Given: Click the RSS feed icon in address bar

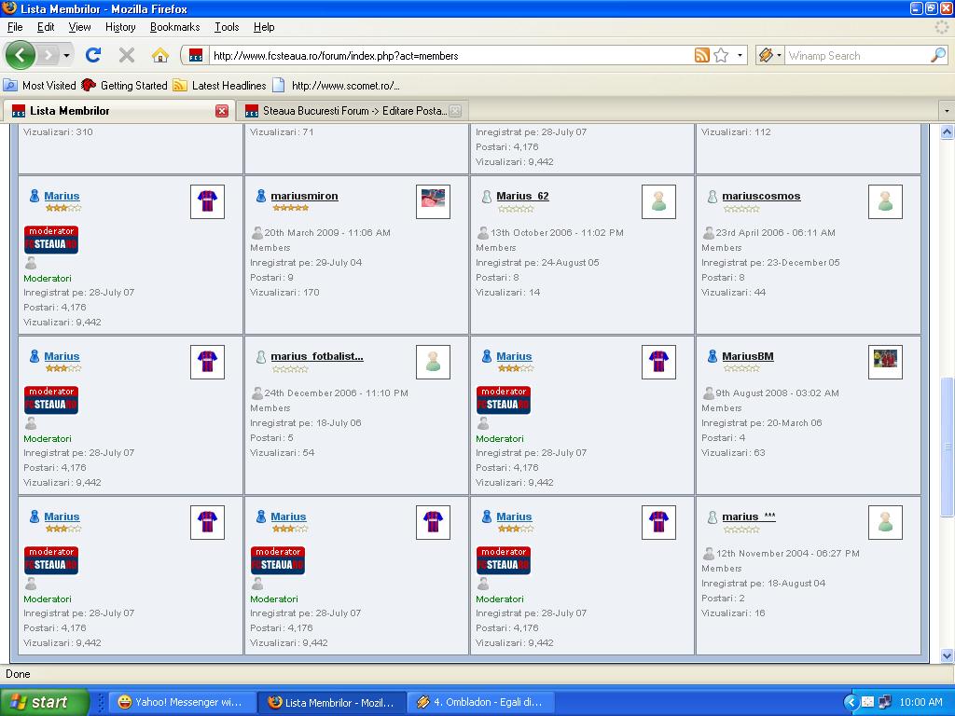Looking at the screenshot, I should pos(702,56).
